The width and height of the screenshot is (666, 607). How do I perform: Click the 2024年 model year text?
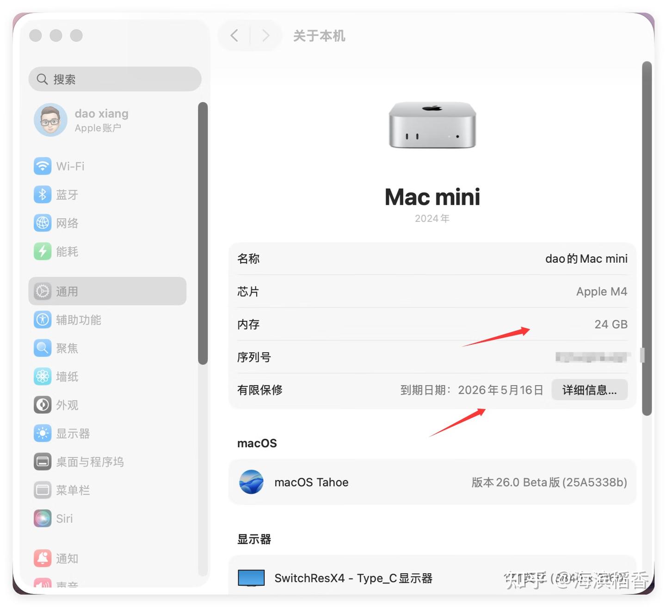[432, 218]
